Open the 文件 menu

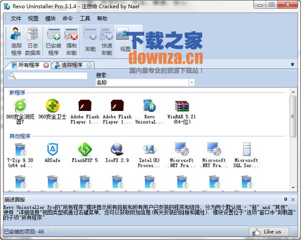point(16,18)
